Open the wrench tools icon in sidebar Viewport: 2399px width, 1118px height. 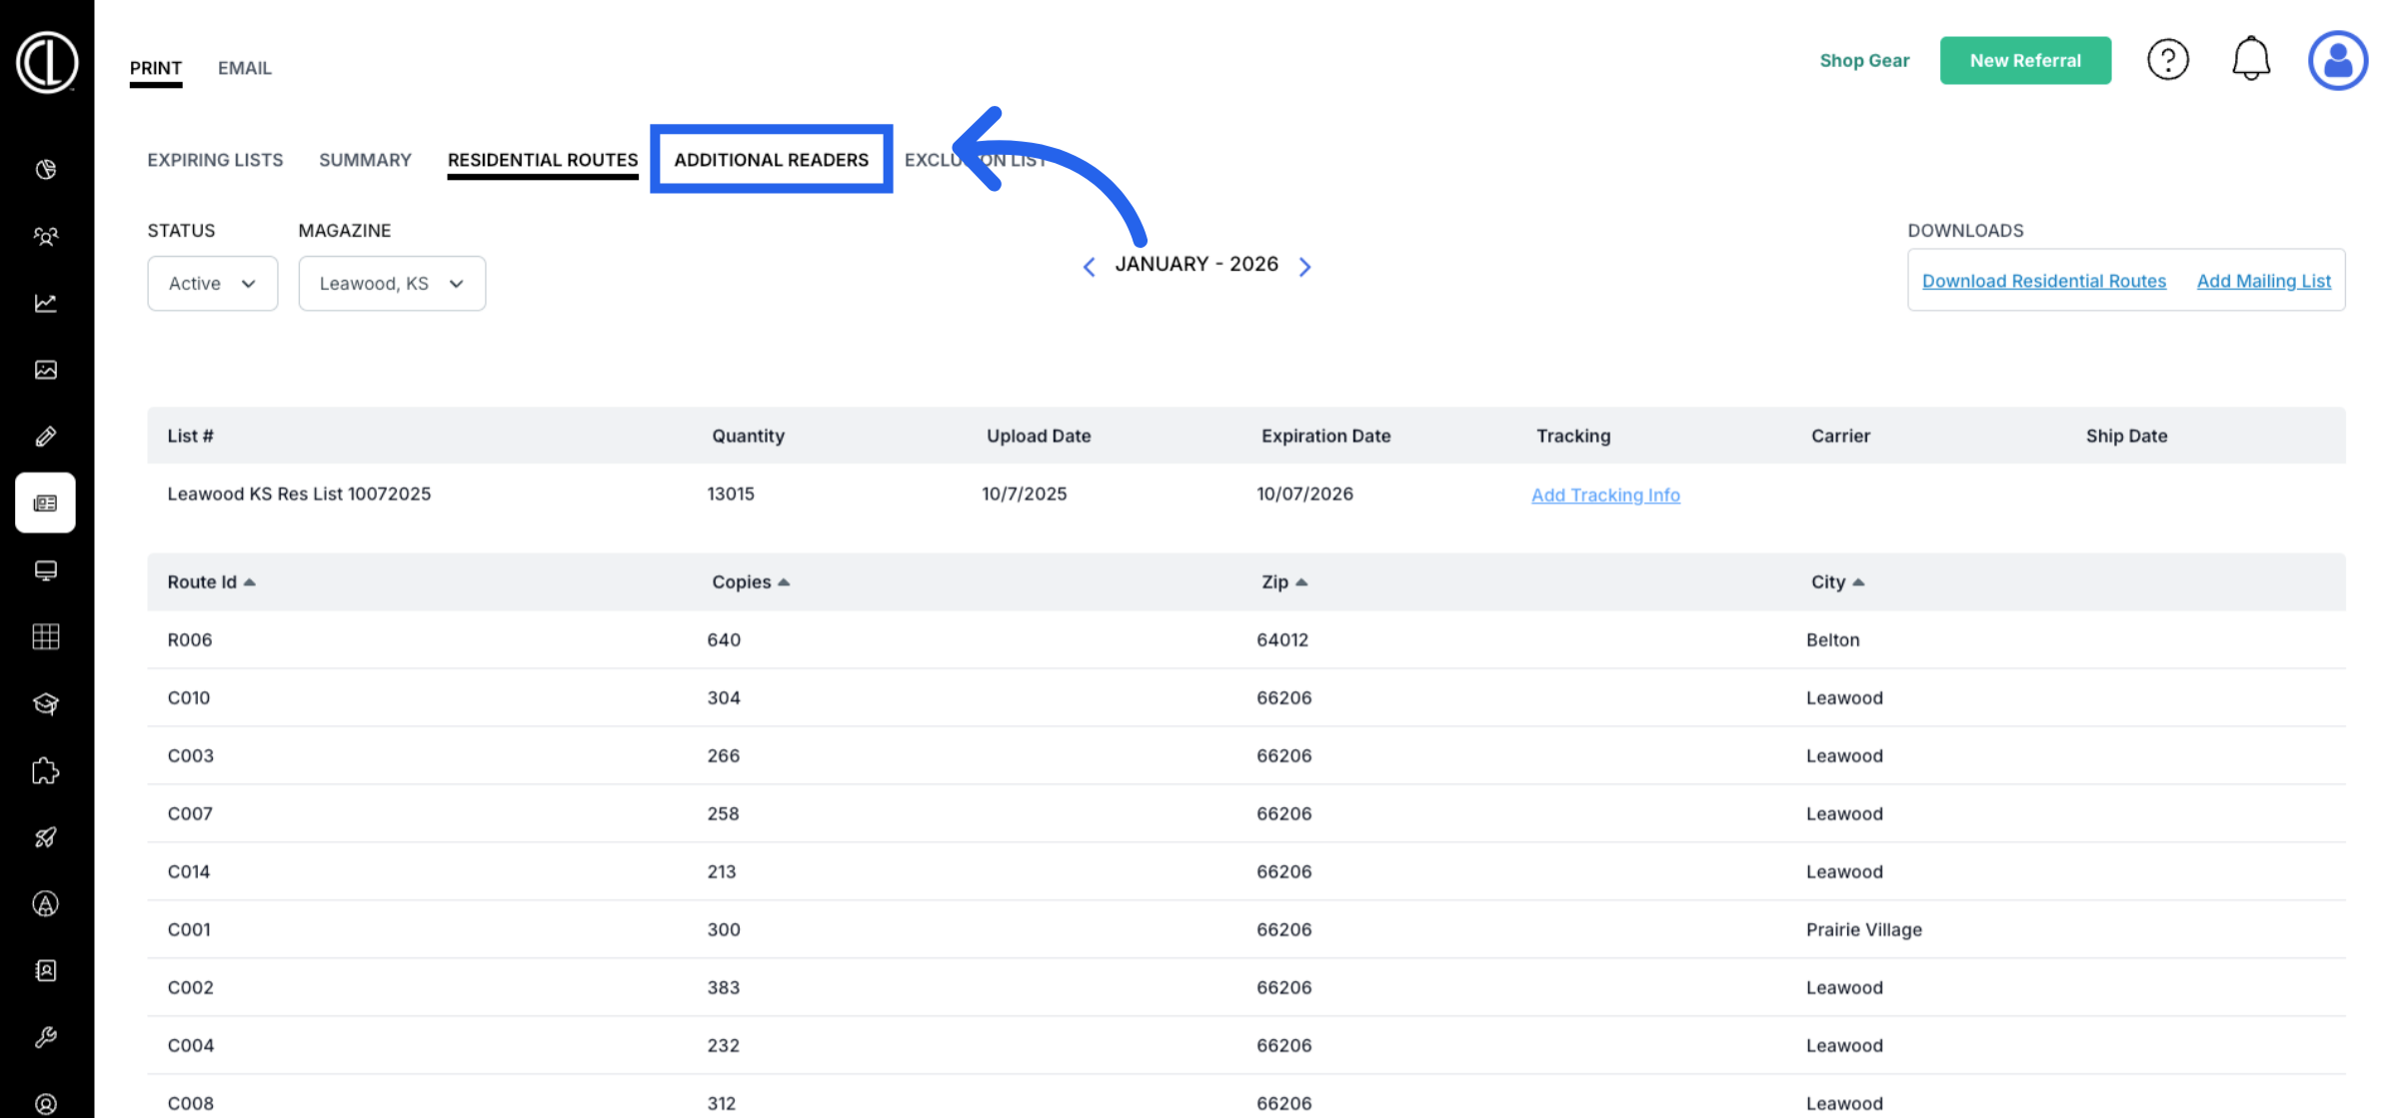point(46,1037)
